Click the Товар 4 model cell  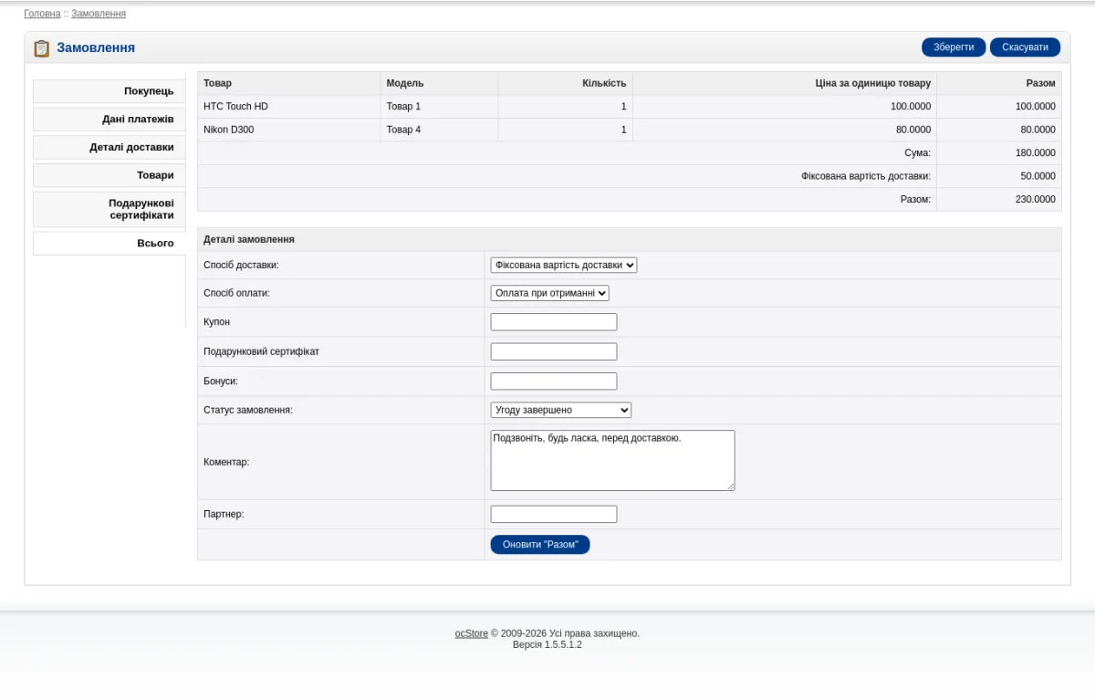pos(439,130)
